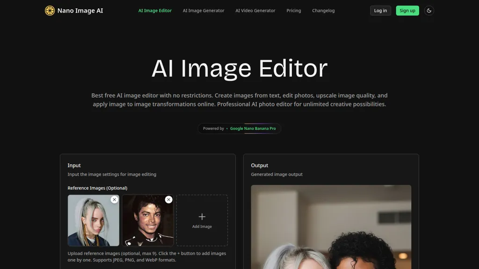Click the 'Input the image settings for image editing' text
The height and width of the screenshot is (269, 479).
point(112,175)
